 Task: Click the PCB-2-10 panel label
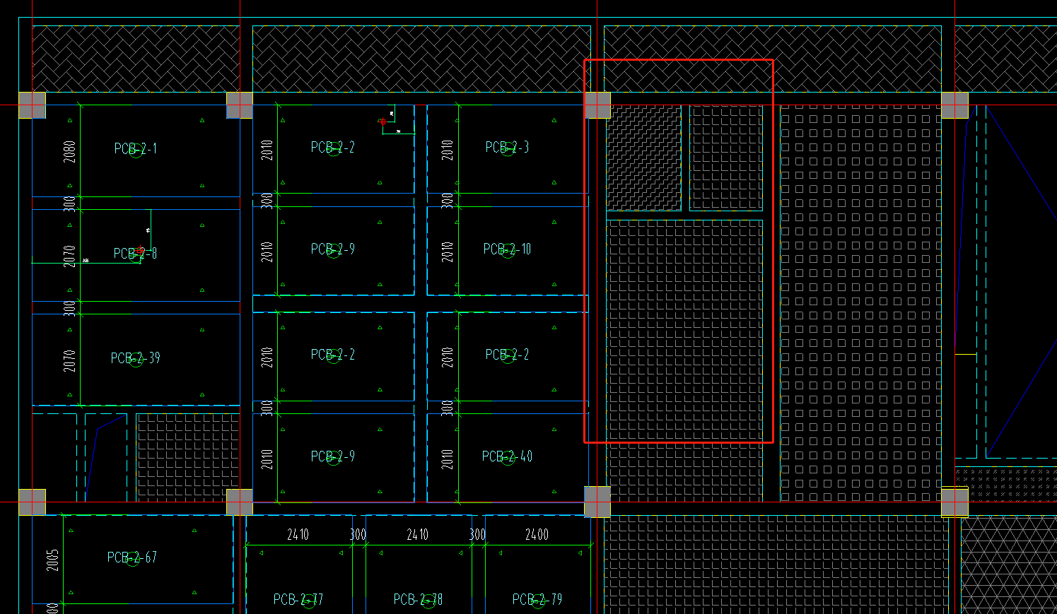507,249
